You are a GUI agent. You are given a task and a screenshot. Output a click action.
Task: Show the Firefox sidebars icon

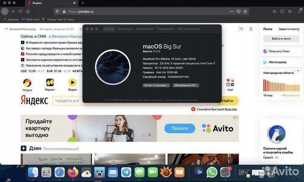(x=282, y=12)
